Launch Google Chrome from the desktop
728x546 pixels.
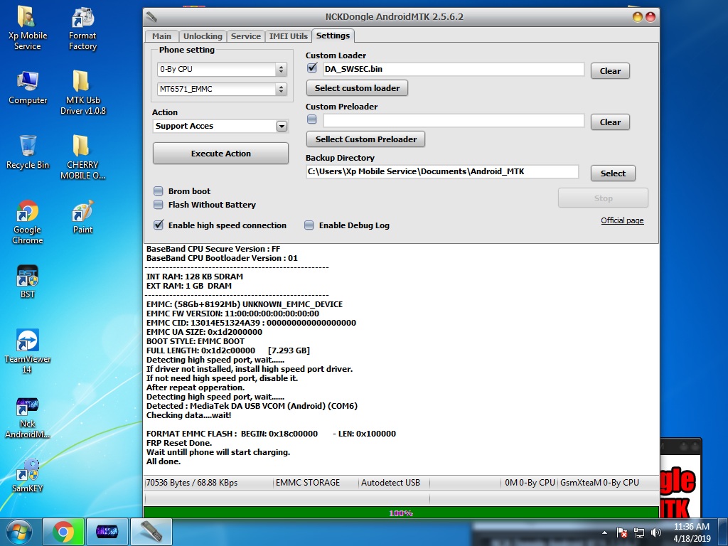click(x=28, y=222)
